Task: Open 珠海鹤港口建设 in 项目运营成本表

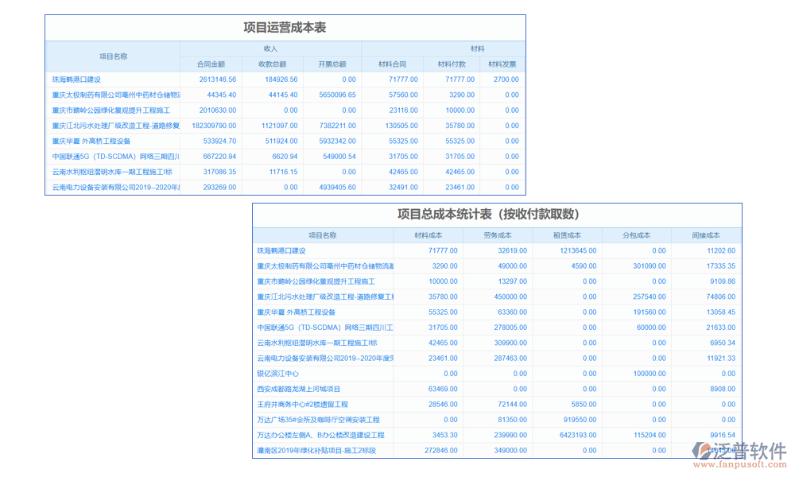Action: 76,79
